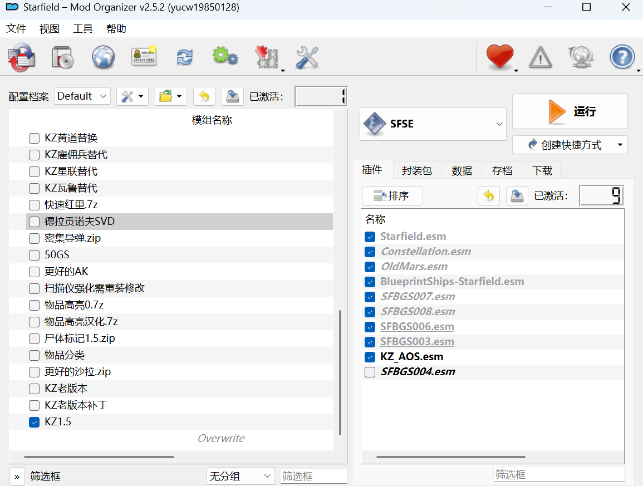Viewport: 643px width, 486px height.
Task: Click the Install Mod from archive icon
Action: click(x=22, y=57)
